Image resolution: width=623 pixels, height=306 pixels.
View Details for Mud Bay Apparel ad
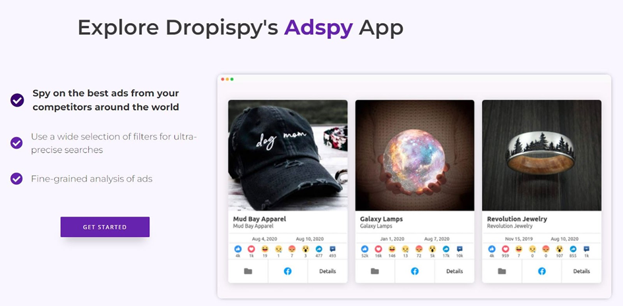tap(328, 271)
